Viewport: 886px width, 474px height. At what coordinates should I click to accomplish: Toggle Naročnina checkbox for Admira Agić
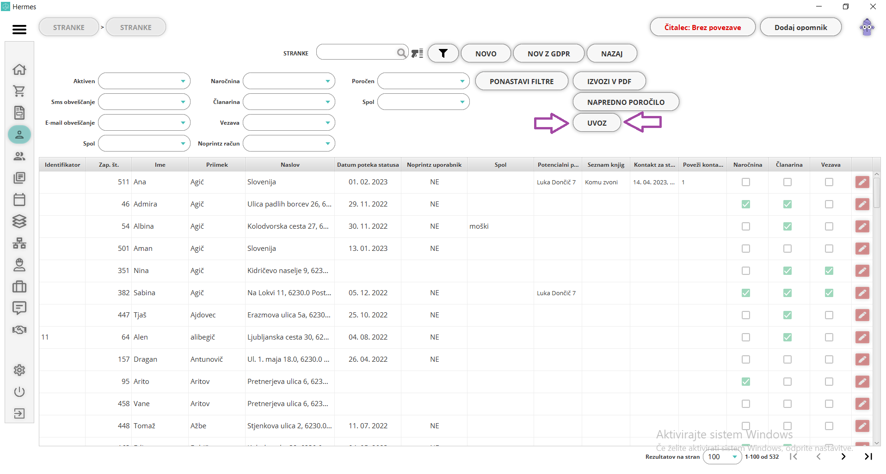(746, 204)
